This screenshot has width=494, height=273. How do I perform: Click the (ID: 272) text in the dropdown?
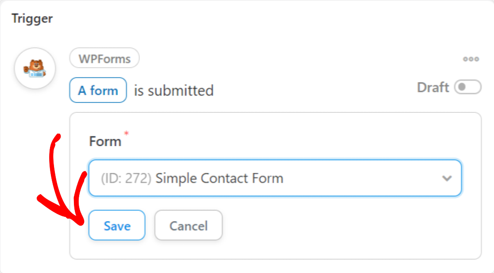[x=126, y=178]
